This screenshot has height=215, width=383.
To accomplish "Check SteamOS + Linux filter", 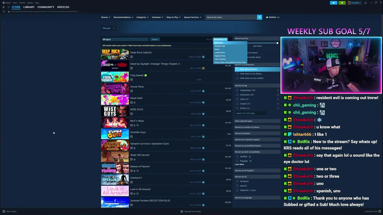I will point(237,190).
